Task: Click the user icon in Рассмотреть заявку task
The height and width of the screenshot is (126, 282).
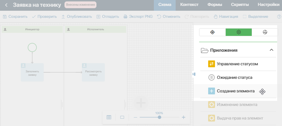Action: (84, 66)
